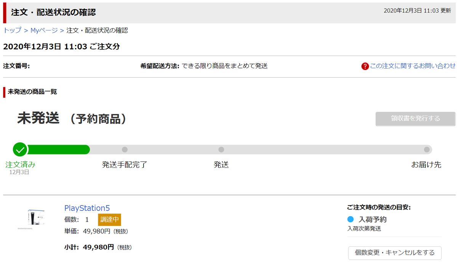Click the 注文番号: label

16,66
